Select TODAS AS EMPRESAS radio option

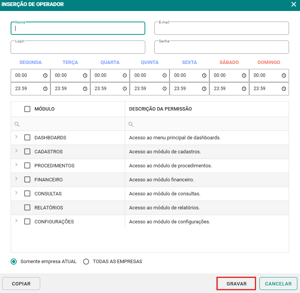(86, 262)
